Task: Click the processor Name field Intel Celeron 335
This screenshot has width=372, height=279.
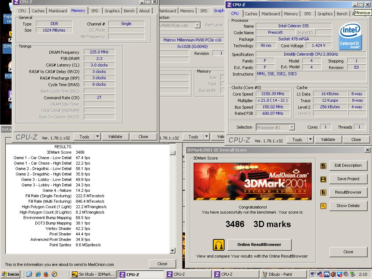Action: 294,26
